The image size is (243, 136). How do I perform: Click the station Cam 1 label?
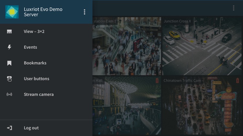[x=105, y=21]
